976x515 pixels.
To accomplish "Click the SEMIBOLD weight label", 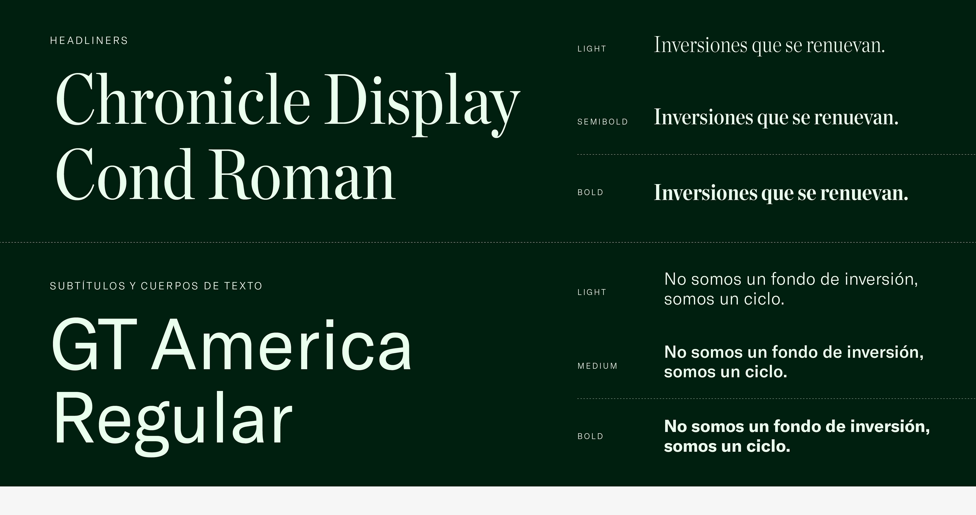I will tap(602, 122).
